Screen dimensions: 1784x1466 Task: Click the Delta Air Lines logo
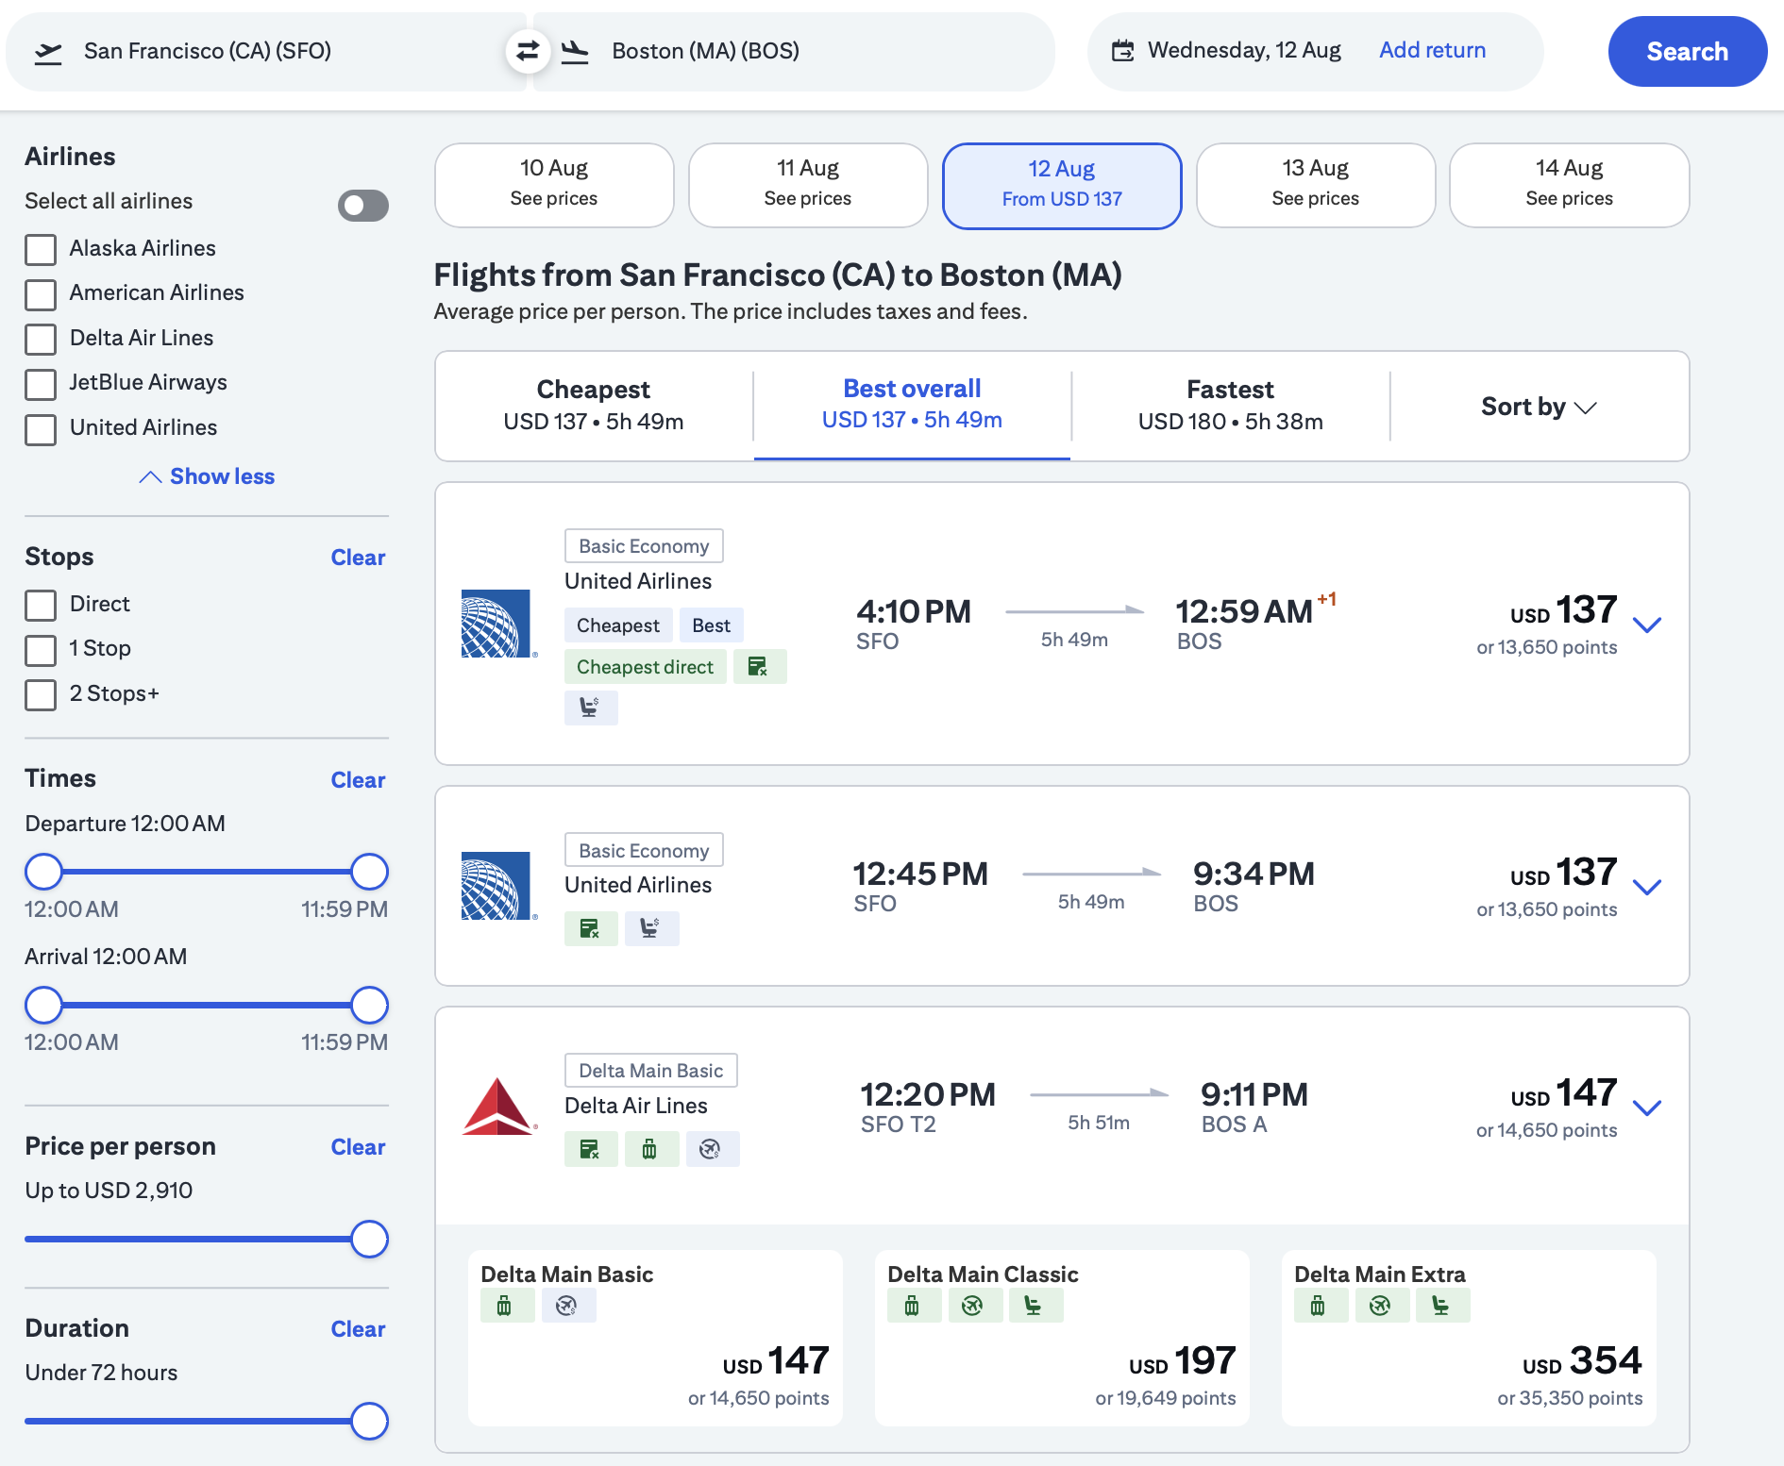[498, 1106]
